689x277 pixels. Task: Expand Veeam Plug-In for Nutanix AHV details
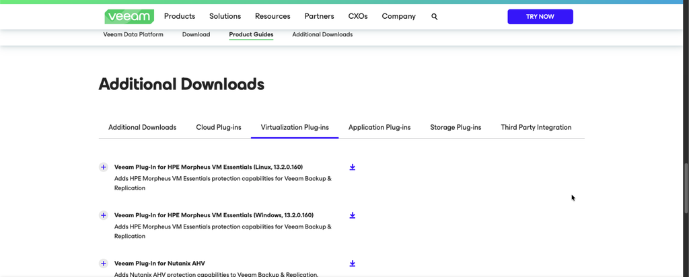pos(103,264)
